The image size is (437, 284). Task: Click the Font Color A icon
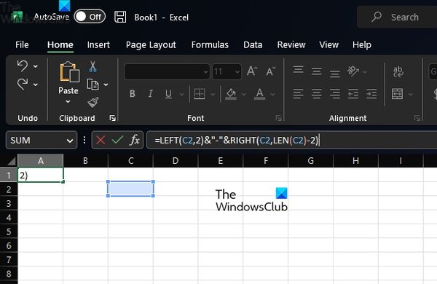click(x=259, y=94)
